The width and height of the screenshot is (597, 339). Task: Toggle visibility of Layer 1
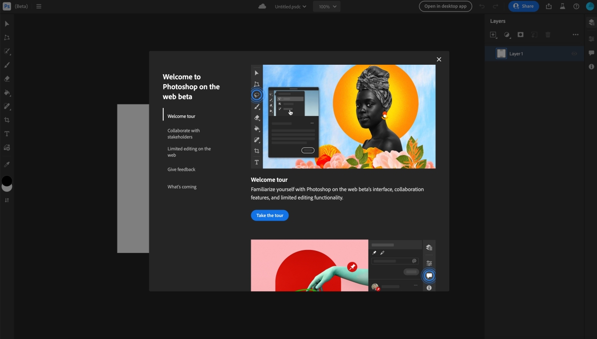pyautogui.click(x=574, y=54)
